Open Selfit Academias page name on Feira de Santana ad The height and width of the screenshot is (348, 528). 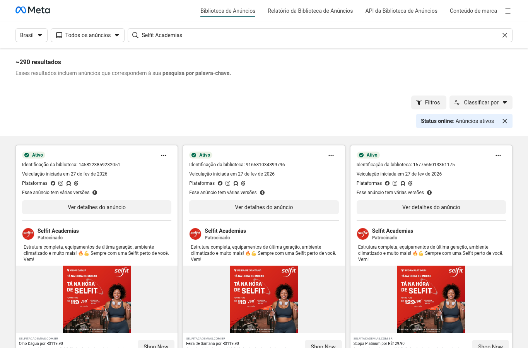[x=225, y=231]
